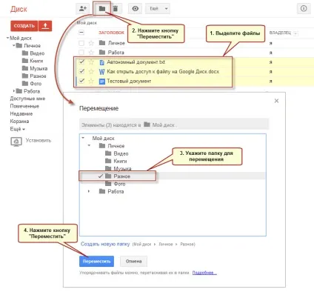This screenshot has width=314, height=295.
Task: Click the Мой диск breadcrumb above the list
Action: (x=87, y=23)
